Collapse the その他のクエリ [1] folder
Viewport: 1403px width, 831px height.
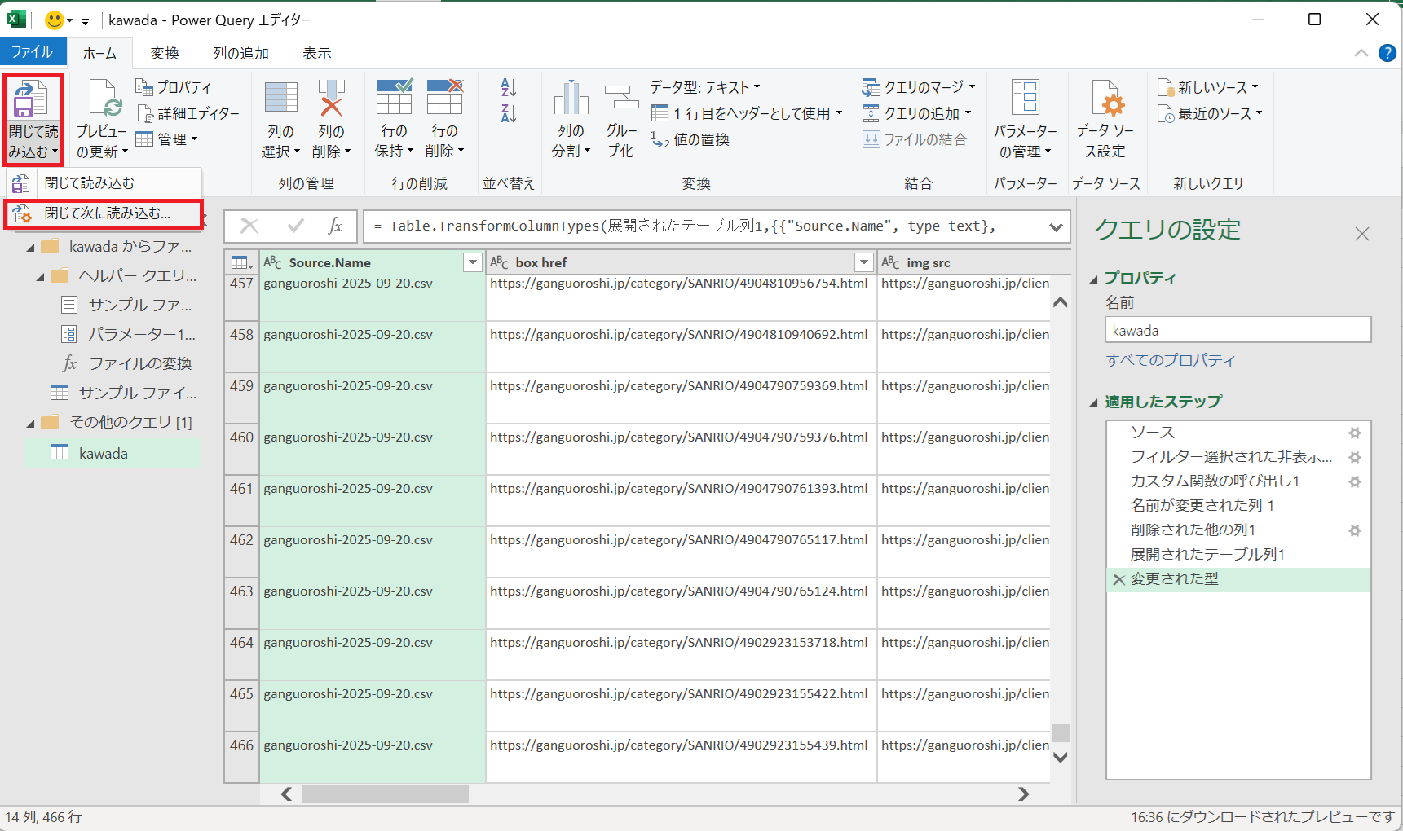(x=31, y=423)
